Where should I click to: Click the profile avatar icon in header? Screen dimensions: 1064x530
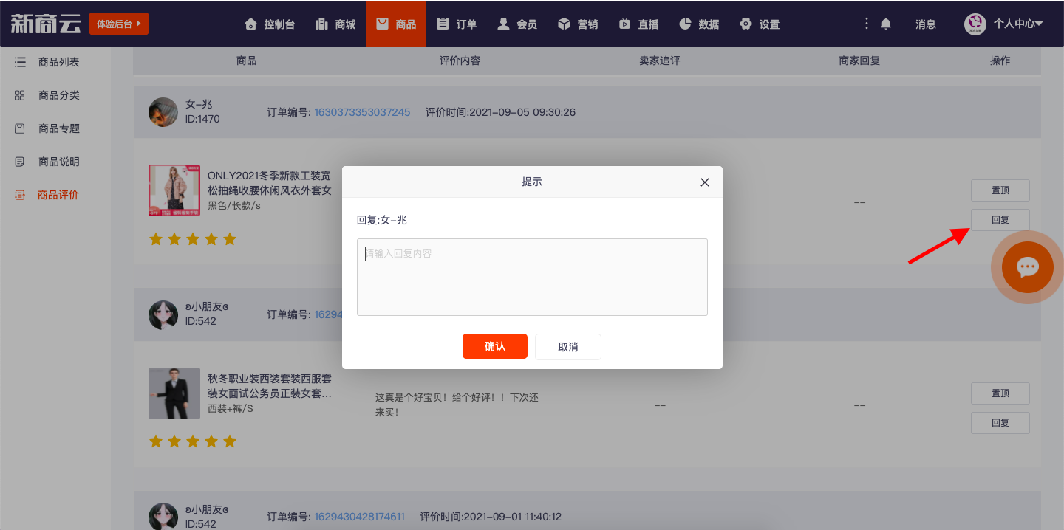pos(975,24)
